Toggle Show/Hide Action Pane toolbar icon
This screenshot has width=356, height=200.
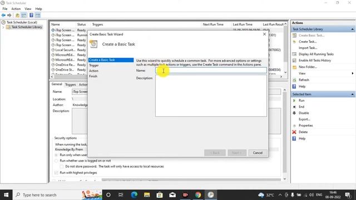click(x=38, y=15)
